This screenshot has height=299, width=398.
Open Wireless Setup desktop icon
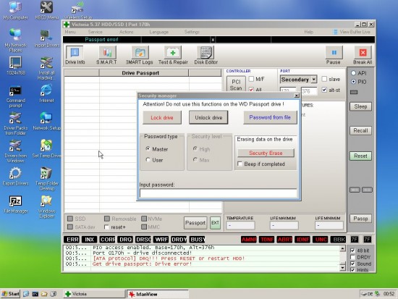tap(77, 10)
